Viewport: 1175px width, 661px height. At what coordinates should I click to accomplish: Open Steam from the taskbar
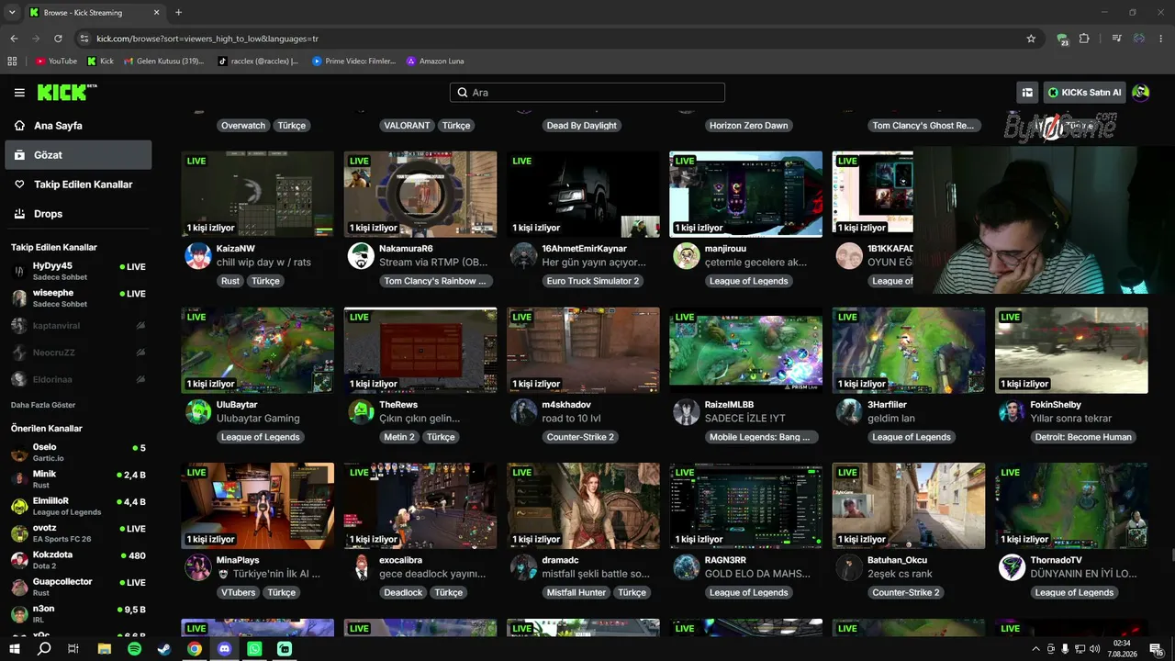click(164, 648)
